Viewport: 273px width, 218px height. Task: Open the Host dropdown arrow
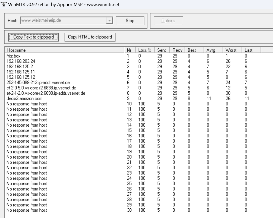coord(109,21)
